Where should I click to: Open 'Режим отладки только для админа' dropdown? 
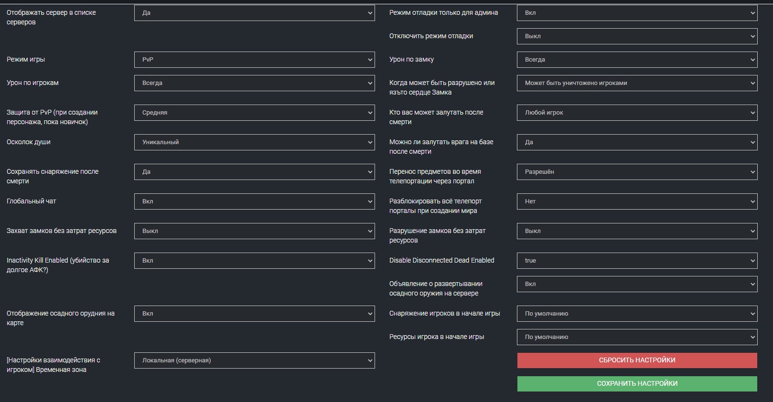(637, 13)
